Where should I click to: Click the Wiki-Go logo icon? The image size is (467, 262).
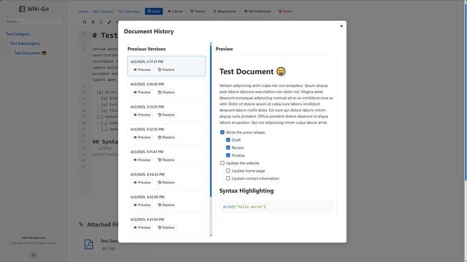click(22, 9)
